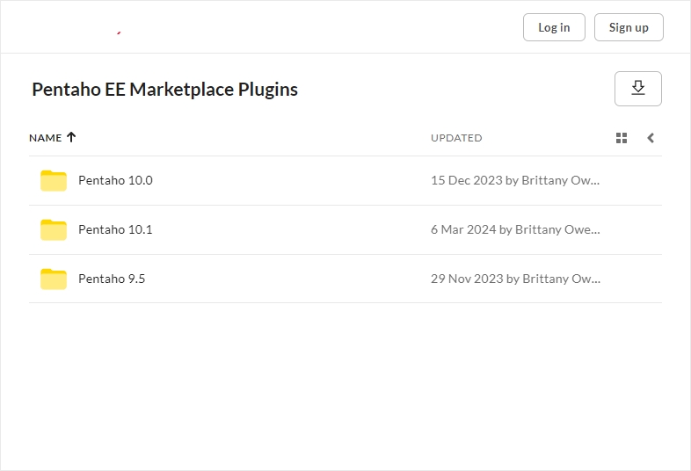Collapse the sidebar chevron arrow

click(x=651, y=138)
